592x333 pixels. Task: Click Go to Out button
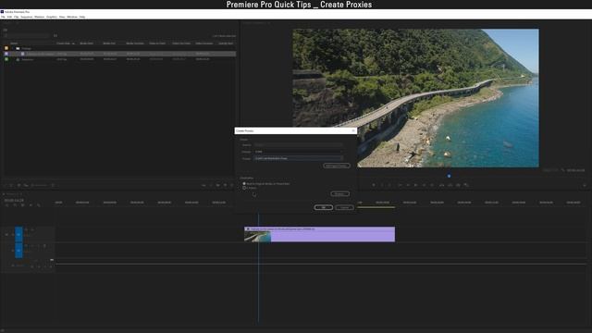click(432, 185)
